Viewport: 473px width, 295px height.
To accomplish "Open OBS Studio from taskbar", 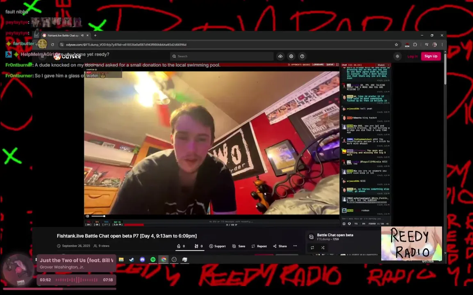I will [x=174, y=260].
